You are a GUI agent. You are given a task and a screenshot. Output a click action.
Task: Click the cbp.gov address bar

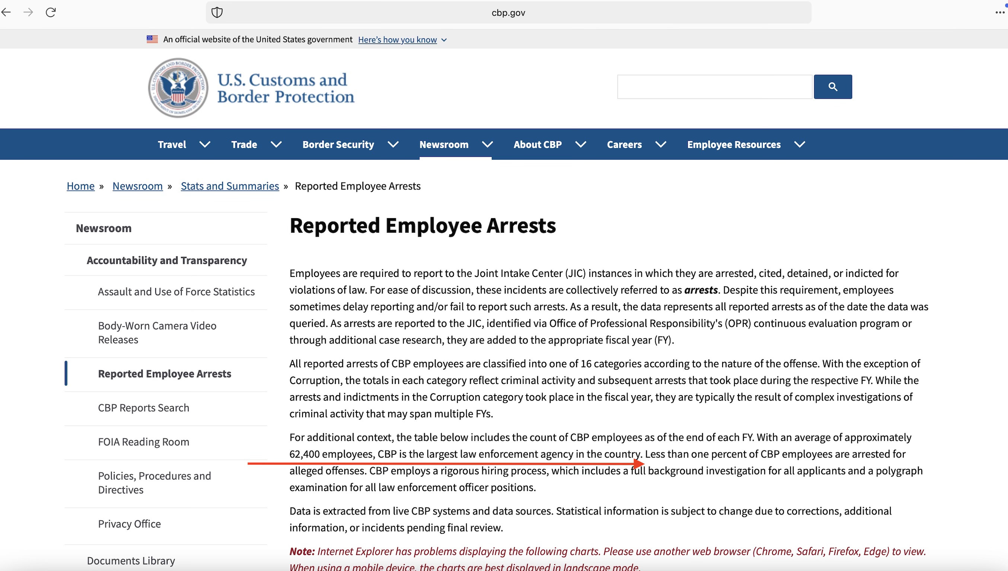[x=508, y=13]
